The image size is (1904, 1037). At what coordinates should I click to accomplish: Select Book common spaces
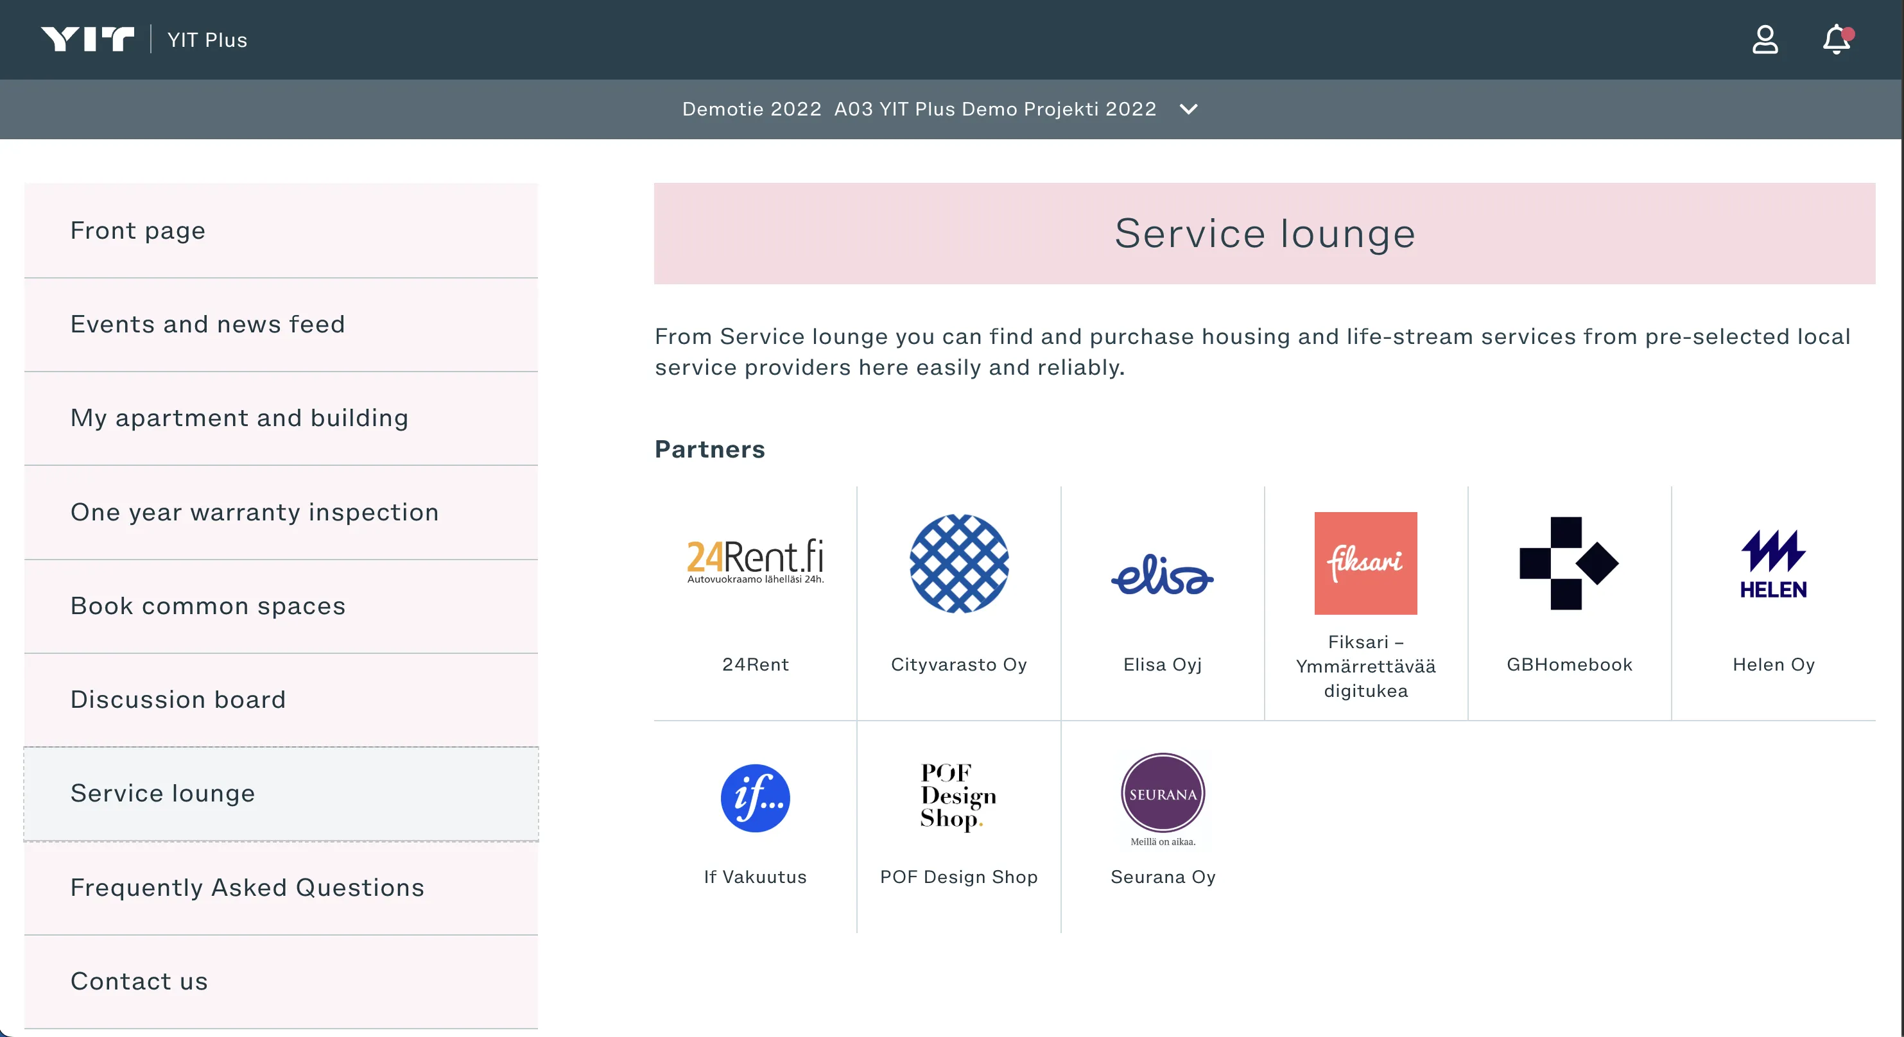click(281, 606)
